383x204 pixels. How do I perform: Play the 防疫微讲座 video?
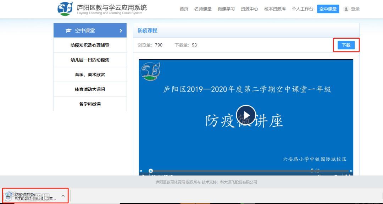246,115
